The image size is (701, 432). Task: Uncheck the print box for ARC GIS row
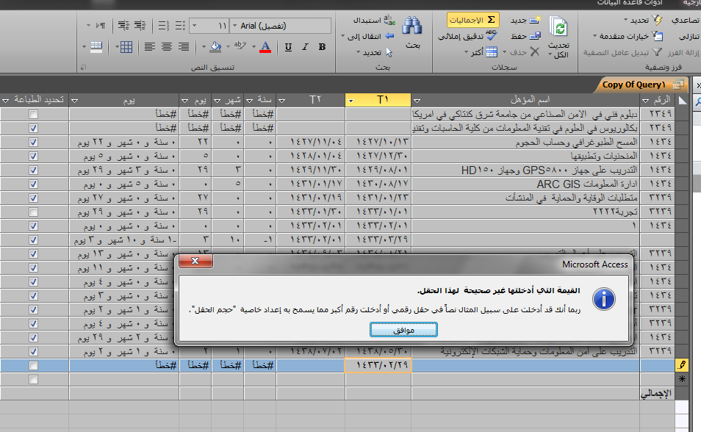coord(33,184)
